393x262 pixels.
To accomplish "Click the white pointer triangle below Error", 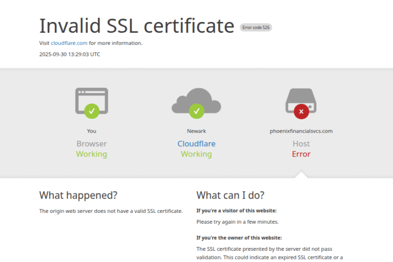I will [301, 175].
